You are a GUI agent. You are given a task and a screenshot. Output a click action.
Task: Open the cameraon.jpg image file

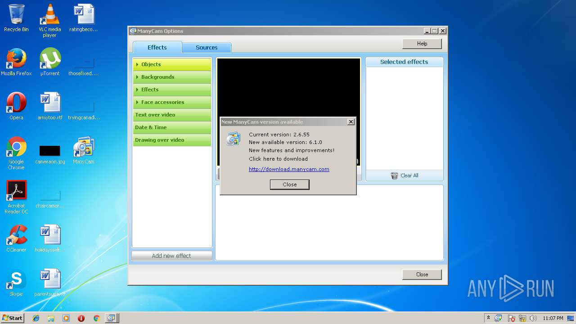coord(49,154)
